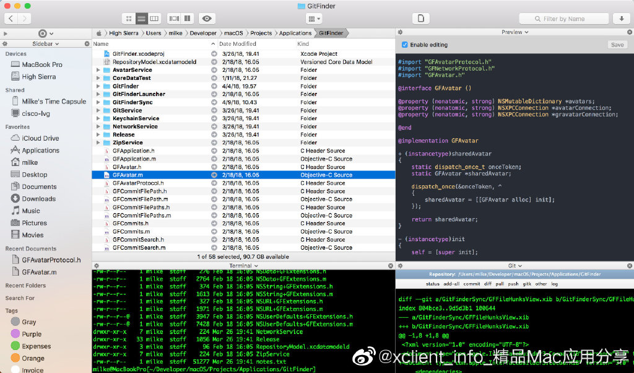Select the Expenses green tag
Viewport: 634px width, 373px height.
(37, 346)
